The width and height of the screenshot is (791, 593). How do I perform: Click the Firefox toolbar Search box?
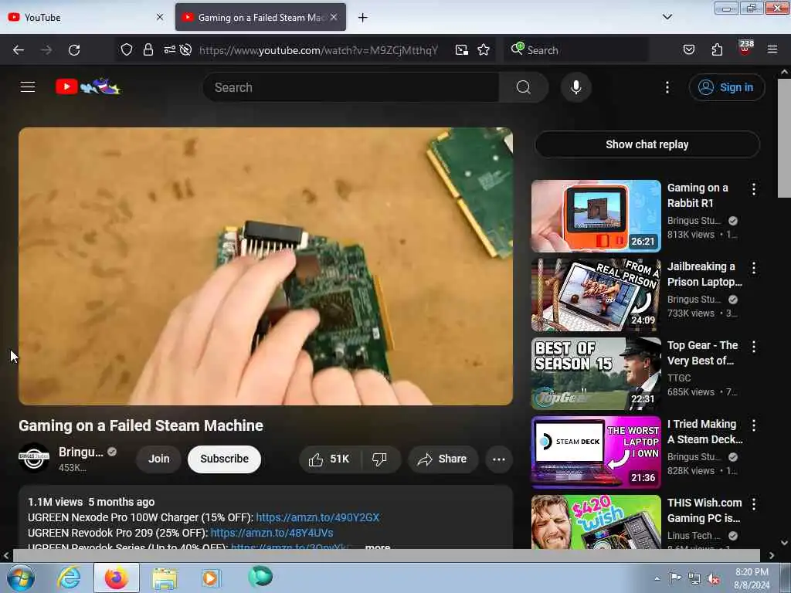tap(576, 50)
